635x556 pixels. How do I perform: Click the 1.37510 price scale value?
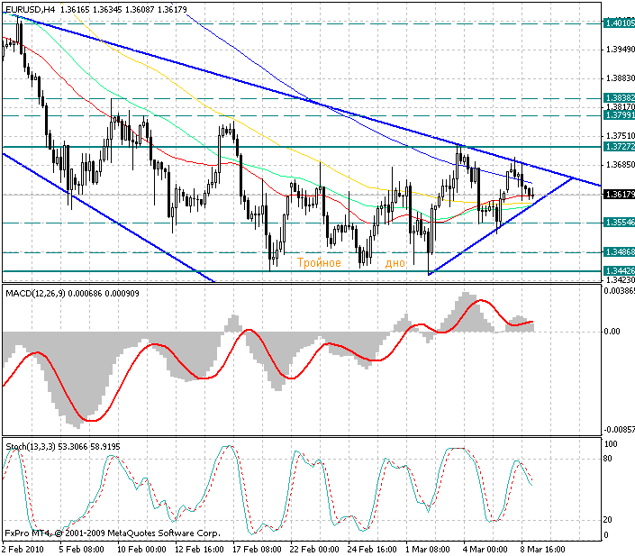tap(620, 136)
